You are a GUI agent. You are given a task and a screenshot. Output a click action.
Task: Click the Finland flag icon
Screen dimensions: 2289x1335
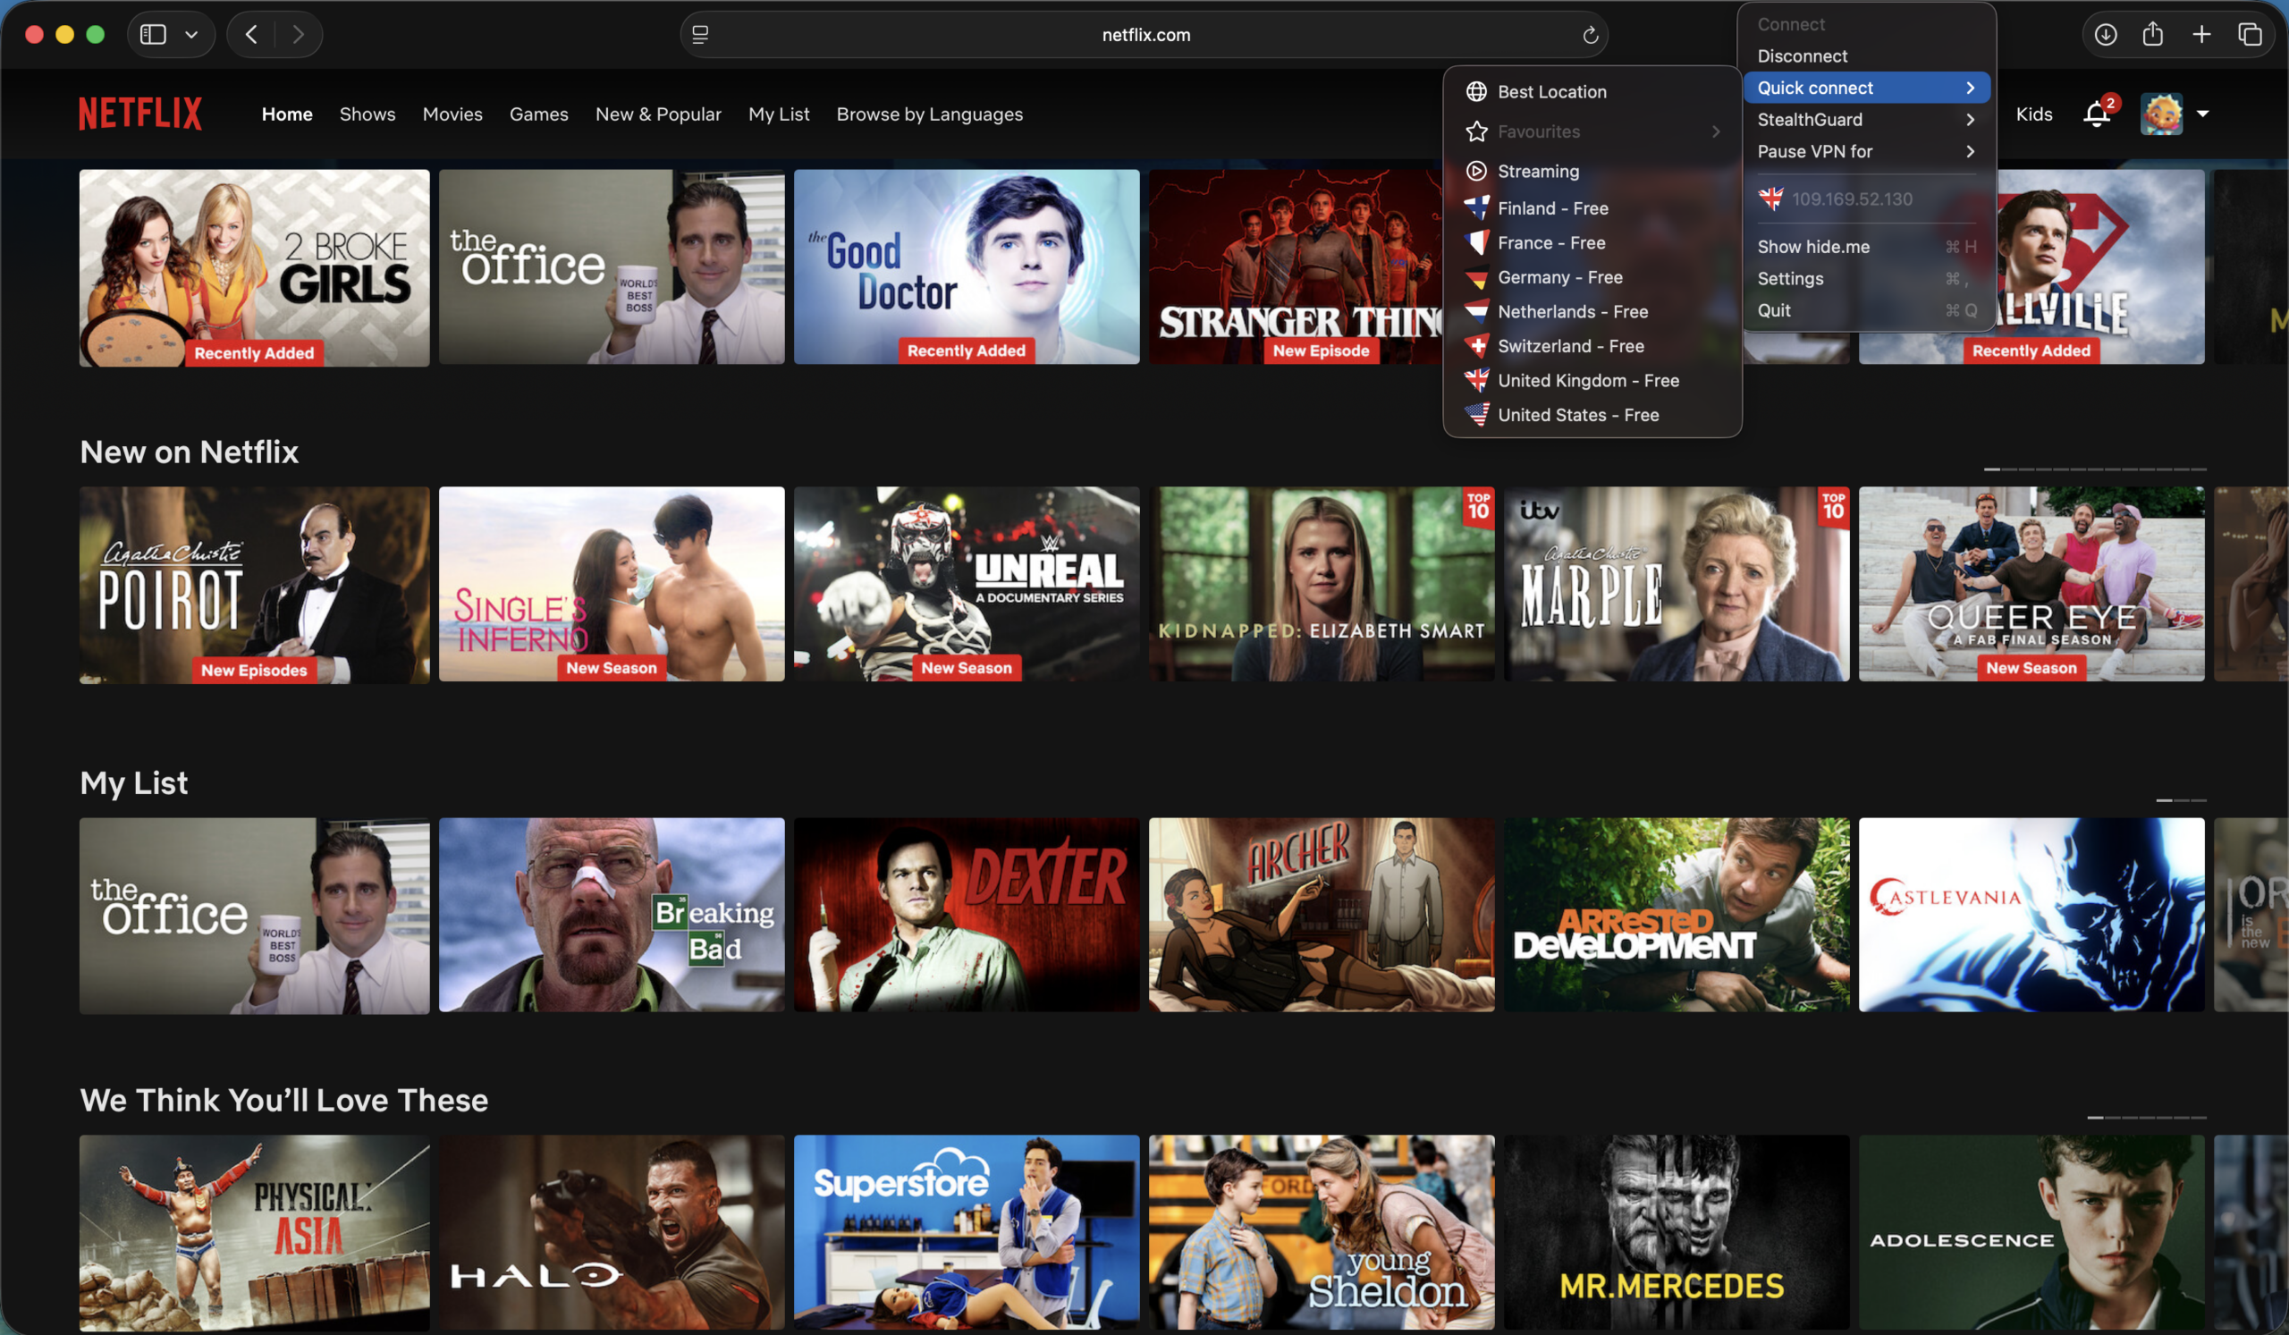[1477, 208]
